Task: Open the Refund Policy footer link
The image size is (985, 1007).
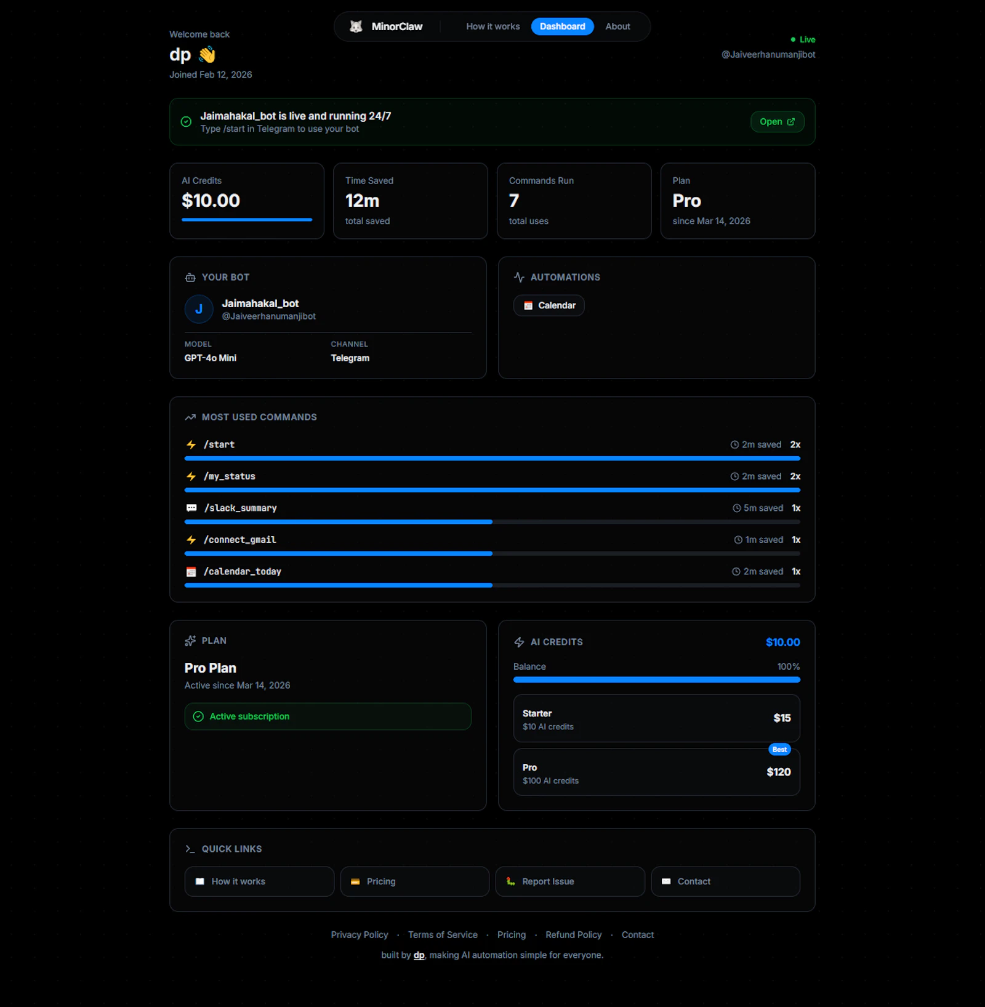Action: coord(574,935)
